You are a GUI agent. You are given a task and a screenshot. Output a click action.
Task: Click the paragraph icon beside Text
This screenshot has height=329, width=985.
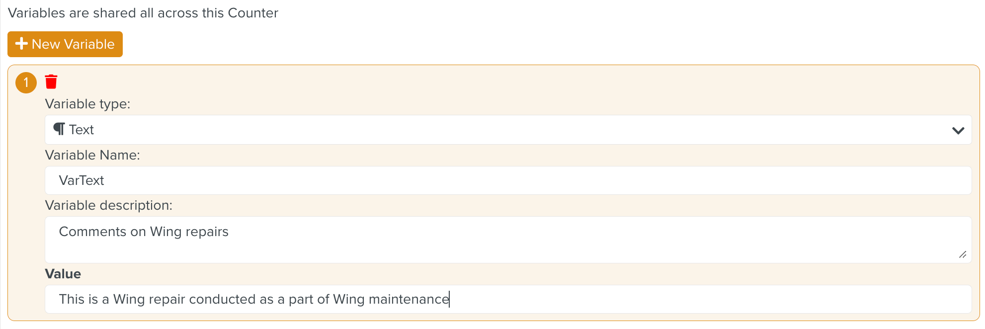click(59, 129)
